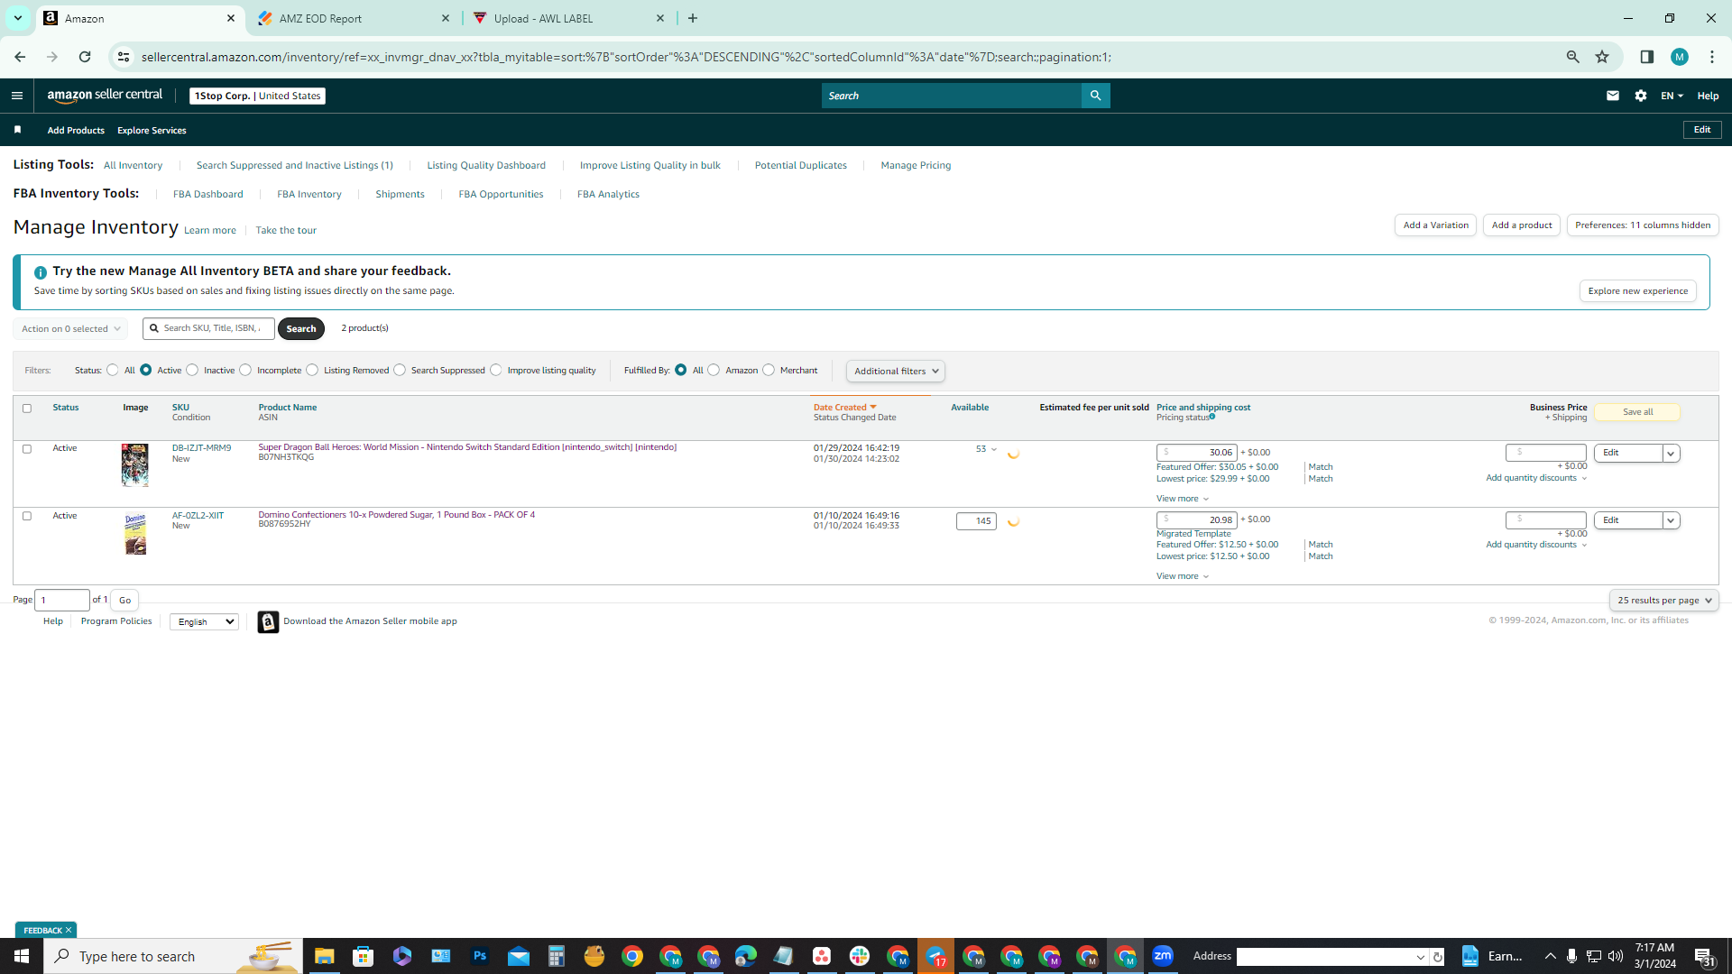Screen dimensions: 1732x974
Task: View site information icon in address bar
Action: pyautogui.click(x=124, y=57)
